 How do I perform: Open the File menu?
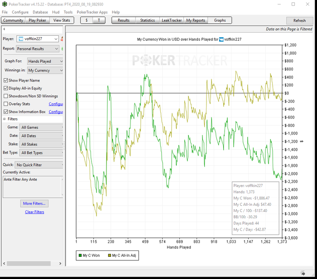pos(5,12)
